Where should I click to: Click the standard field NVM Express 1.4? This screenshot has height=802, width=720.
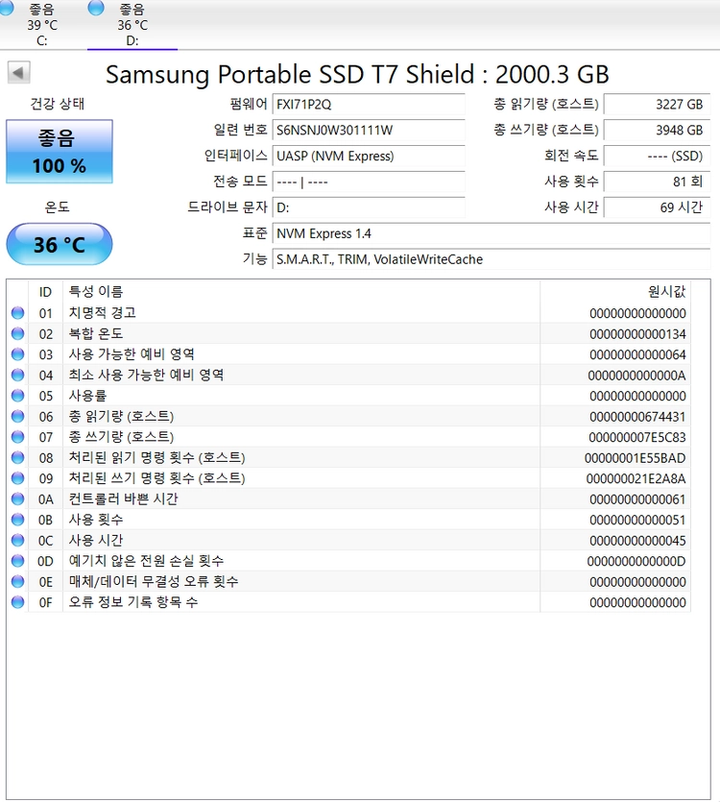pyautogui.click(x=491, y=233)
